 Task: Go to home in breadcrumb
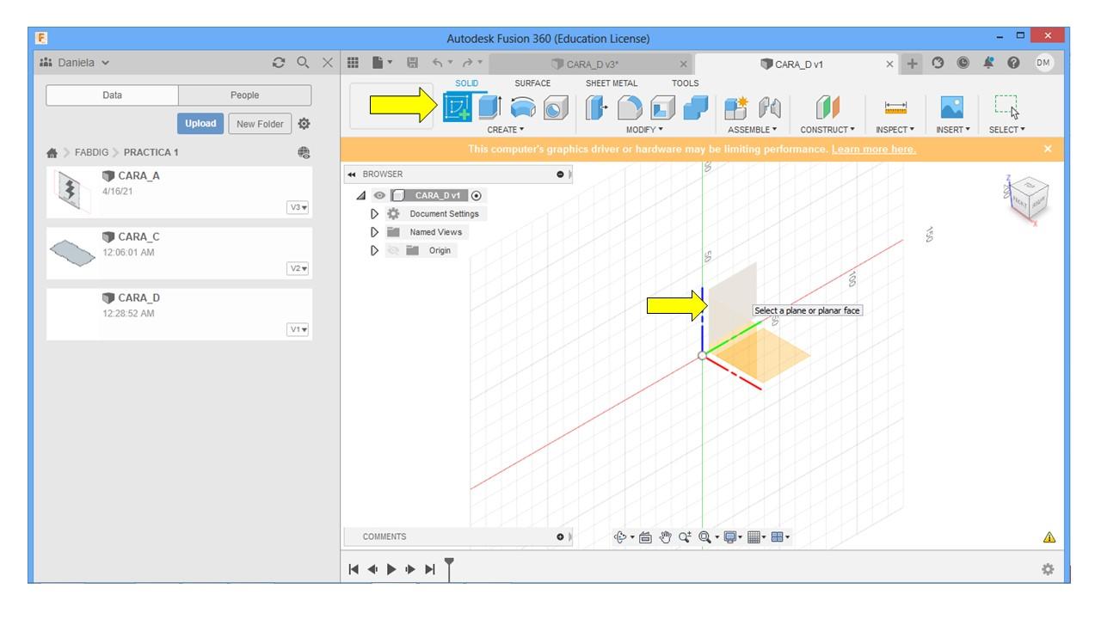point(52,153)
